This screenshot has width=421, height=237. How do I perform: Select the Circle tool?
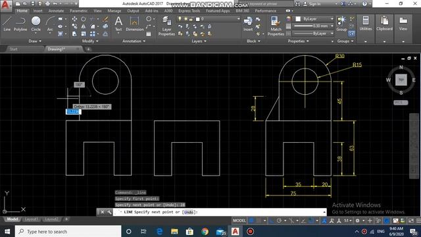coord(36,24)
